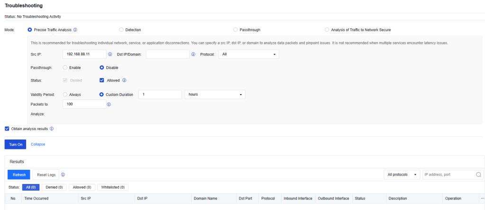Image resolution: width=485 pixels, height=210 pixels.
Task: Choose Disable for Passthrough
Action: [101, 68]
